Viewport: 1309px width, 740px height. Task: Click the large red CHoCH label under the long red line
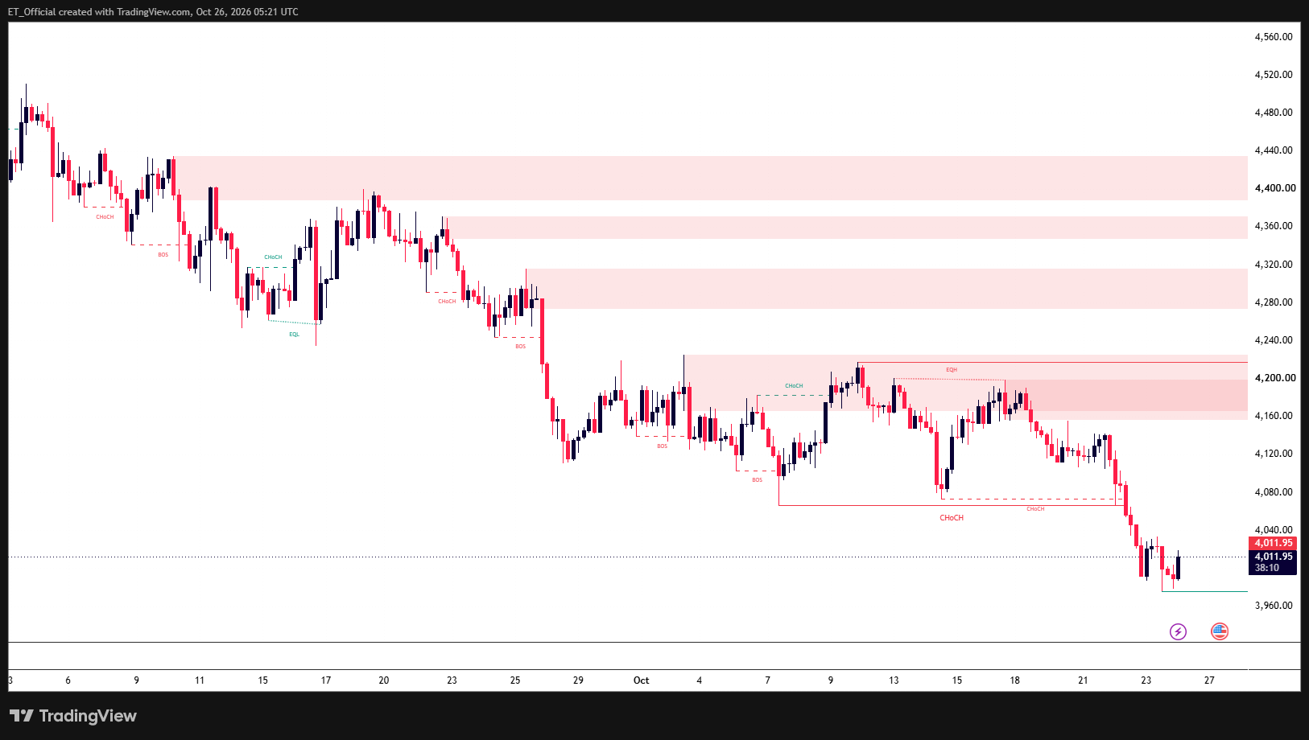(x=952, y=518)
